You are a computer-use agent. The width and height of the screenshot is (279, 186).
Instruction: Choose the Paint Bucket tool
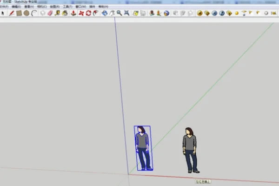click(x=65, y=13)
